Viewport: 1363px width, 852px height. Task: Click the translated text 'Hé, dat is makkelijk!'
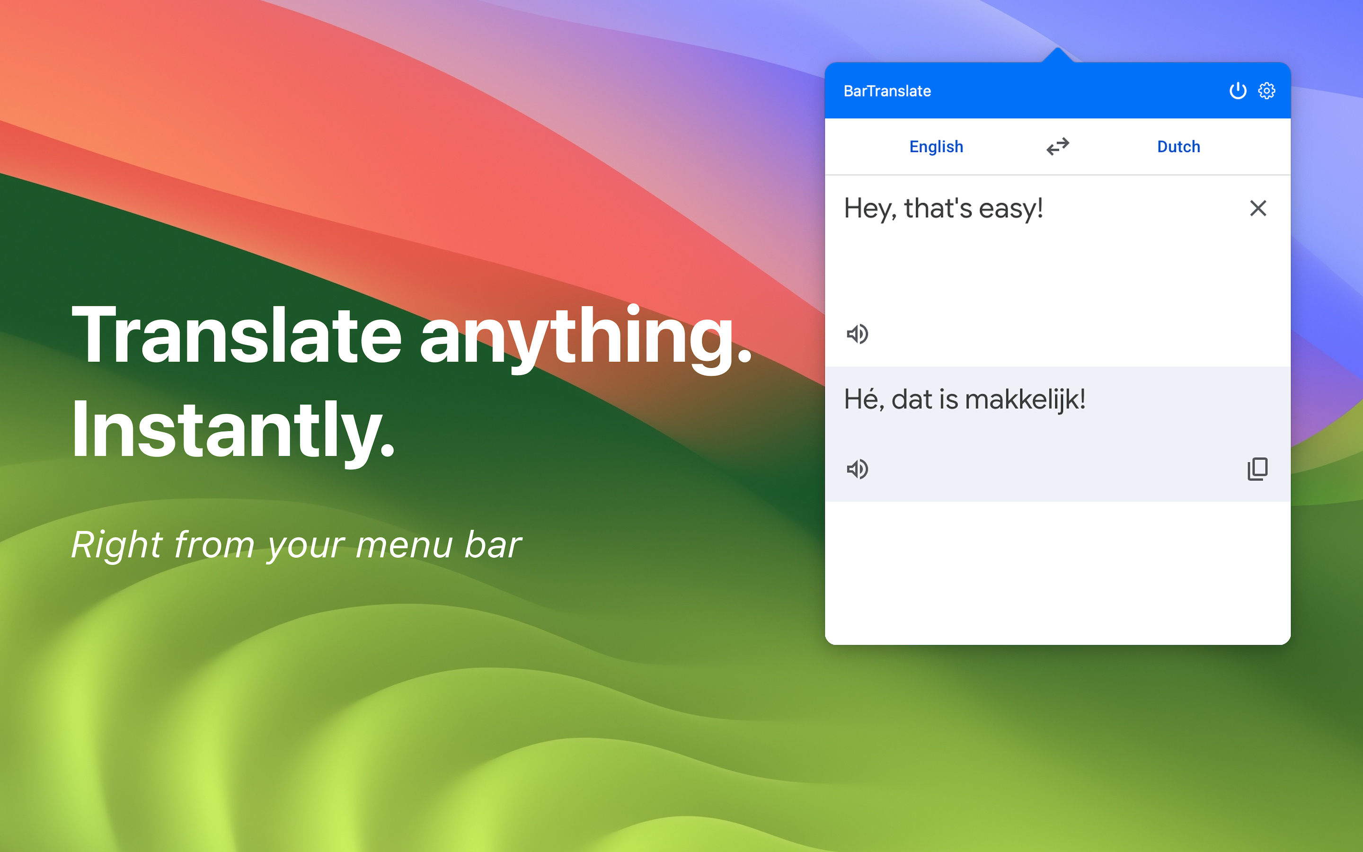(x=964, y=399)
